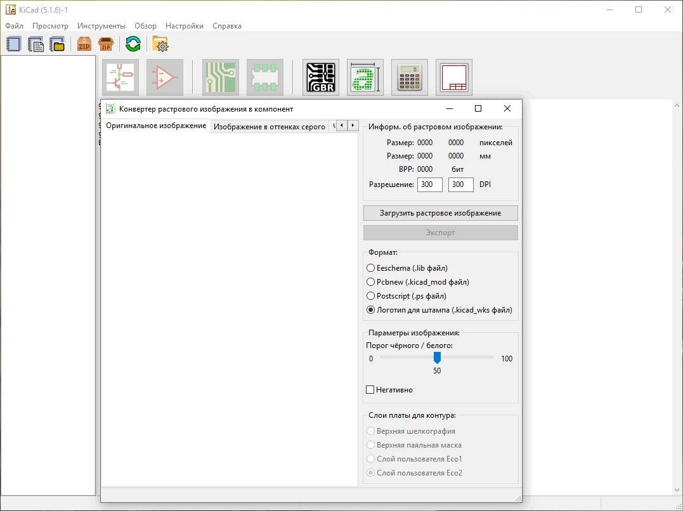Screen dimensions: 683x511
Task: Click the main window vertical scrollbar up arrow
Action: 677,105
